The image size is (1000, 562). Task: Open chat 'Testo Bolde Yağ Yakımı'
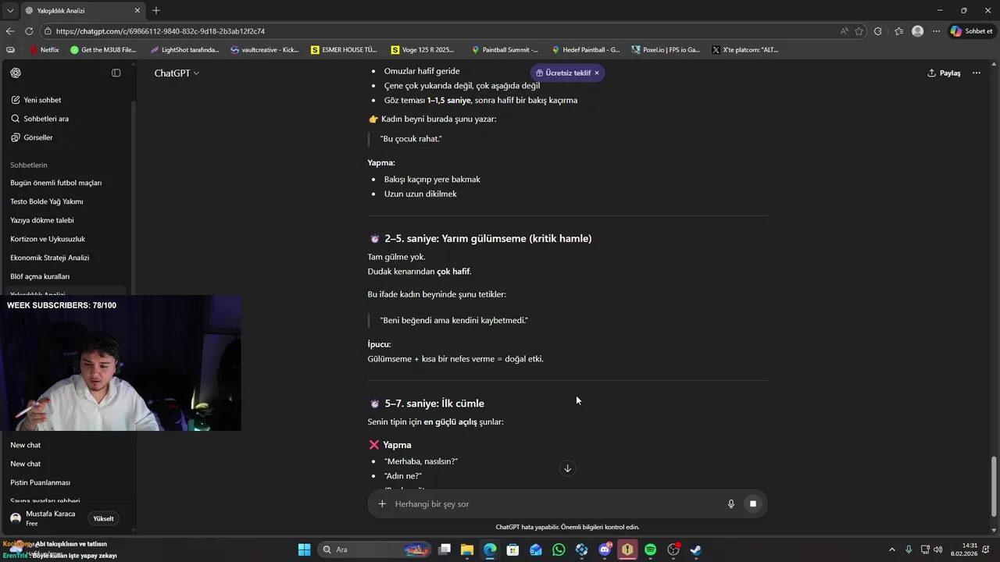point(47,201)
